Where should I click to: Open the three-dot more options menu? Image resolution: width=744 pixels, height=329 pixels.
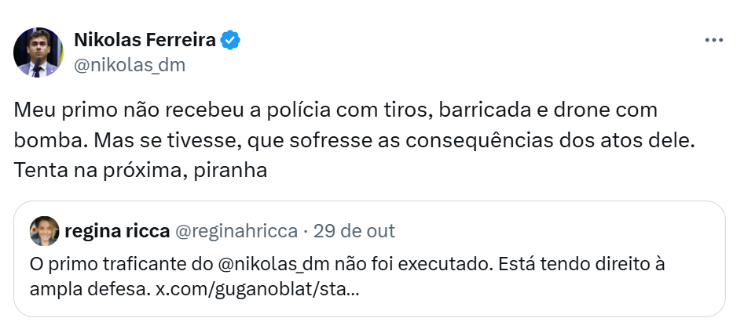click(x=713, y=41)
